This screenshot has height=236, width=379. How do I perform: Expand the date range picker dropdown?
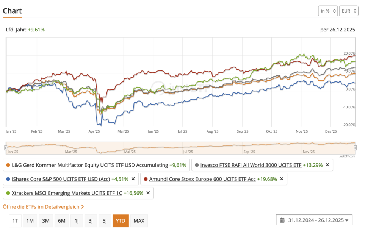pos(346,220)
